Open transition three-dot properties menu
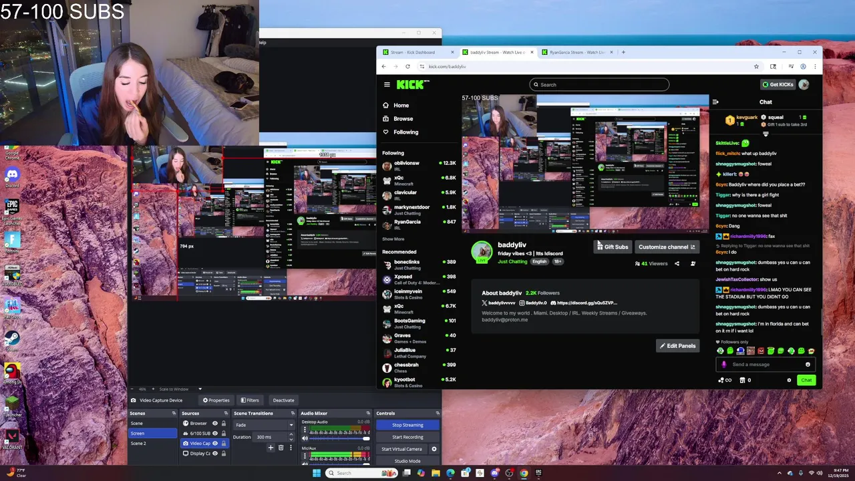The image size is (855, 481). (x=291, y=448)
